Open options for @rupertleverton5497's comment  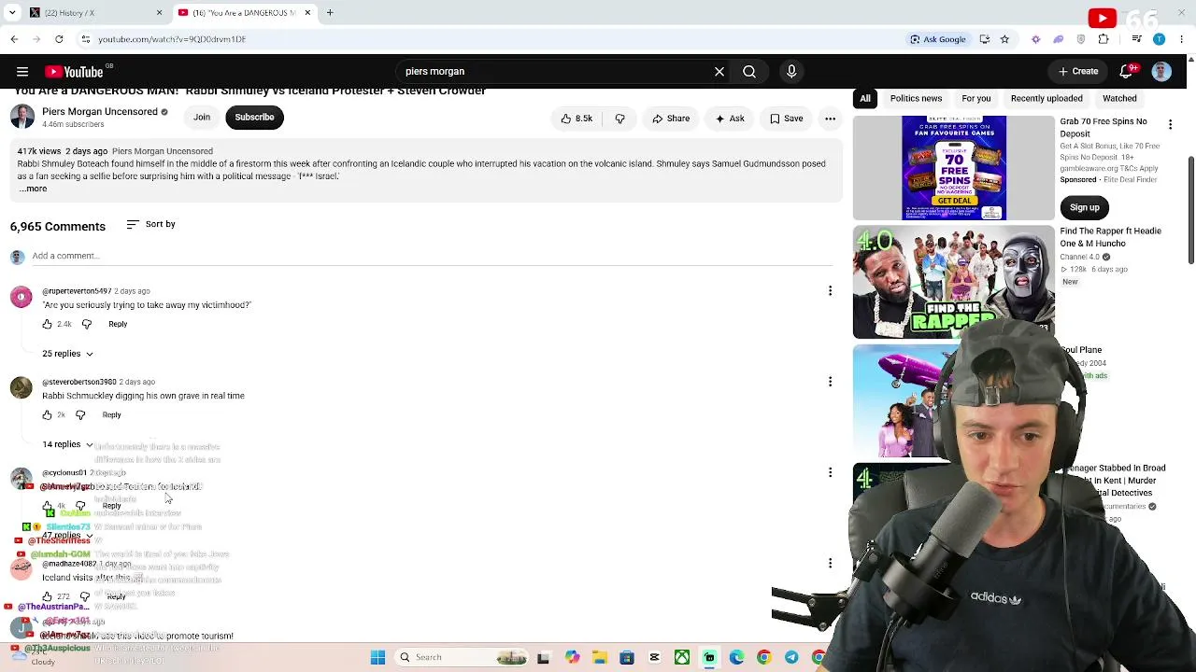coord(830,291)
